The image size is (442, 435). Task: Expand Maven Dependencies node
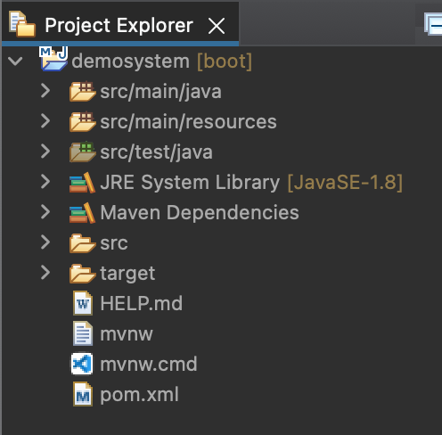[45, 212]
